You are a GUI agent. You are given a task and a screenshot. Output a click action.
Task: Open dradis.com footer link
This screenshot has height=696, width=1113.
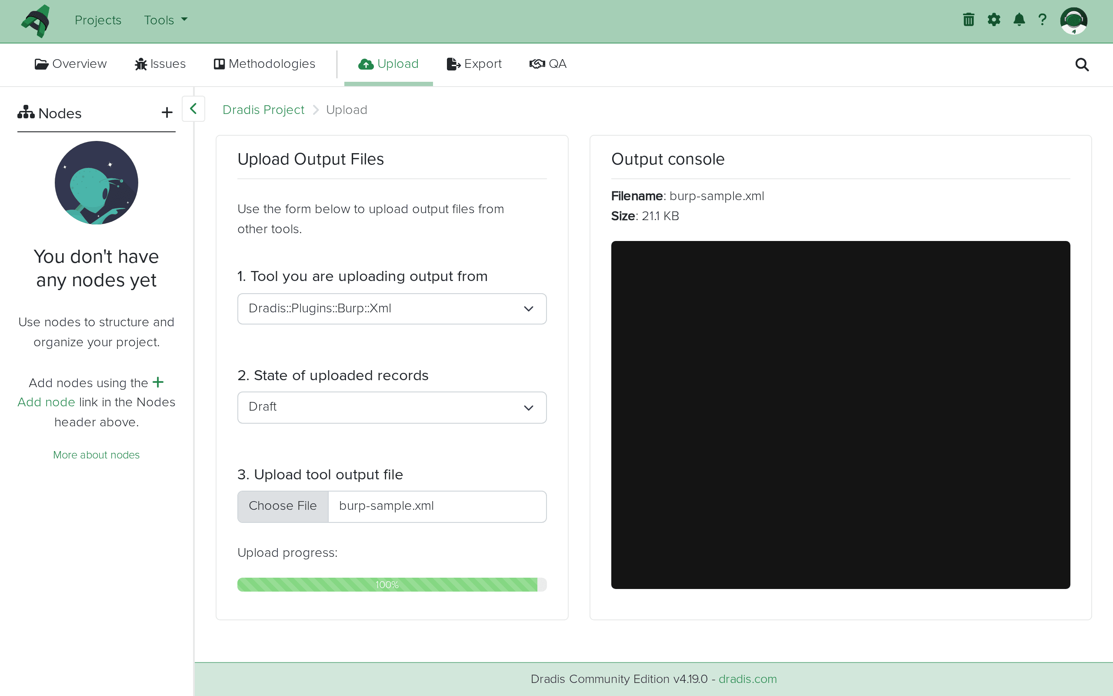click(x=747, y=679)
